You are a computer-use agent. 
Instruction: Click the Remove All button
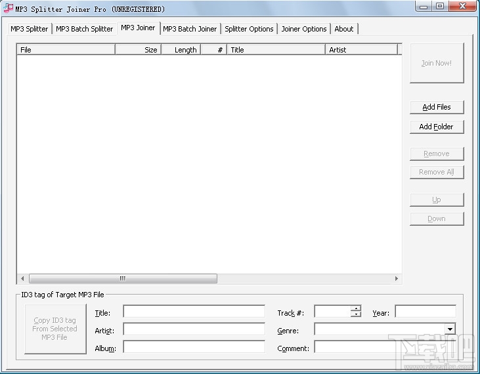tap(437, 172)
